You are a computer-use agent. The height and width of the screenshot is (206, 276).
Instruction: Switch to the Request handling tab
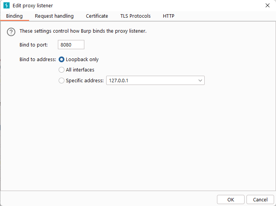pyautogui.click(x=54, y=16)
